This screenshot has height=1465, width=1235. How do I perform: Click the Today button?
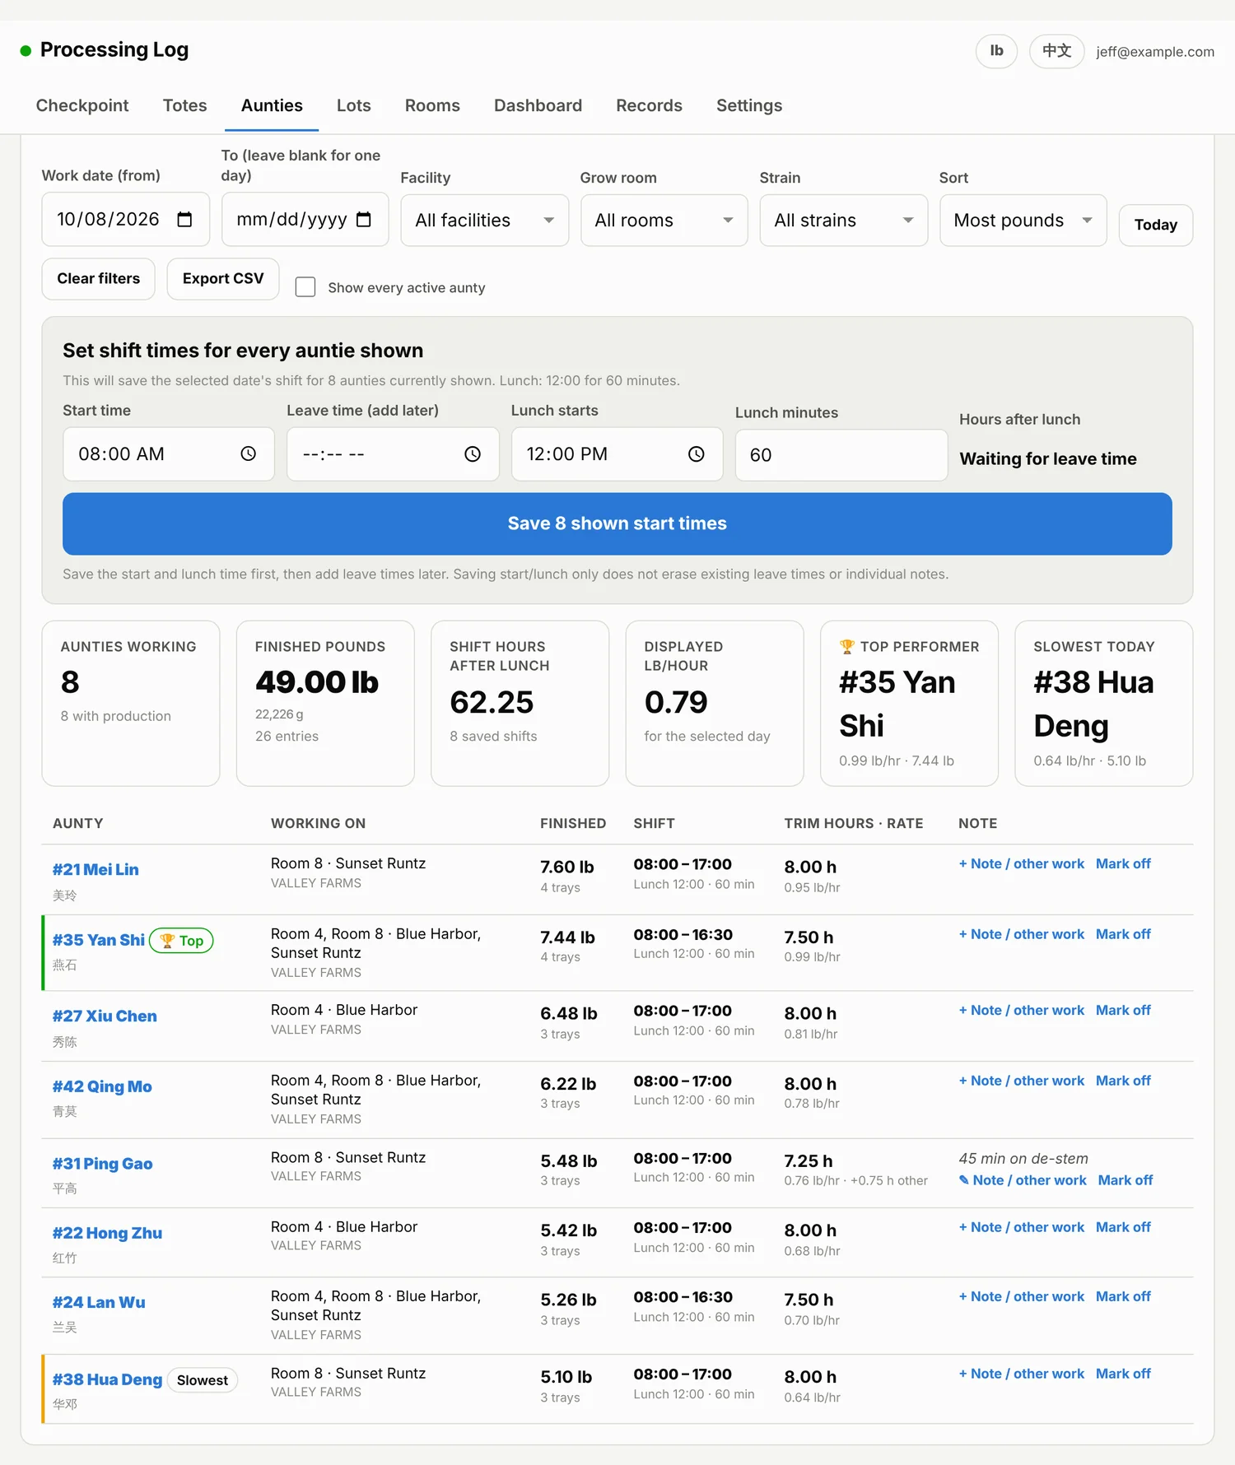pos(1156,225)
